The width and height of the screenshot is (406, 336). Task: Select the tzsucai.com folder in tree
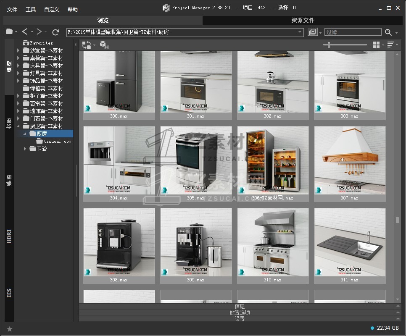(57, 141)
